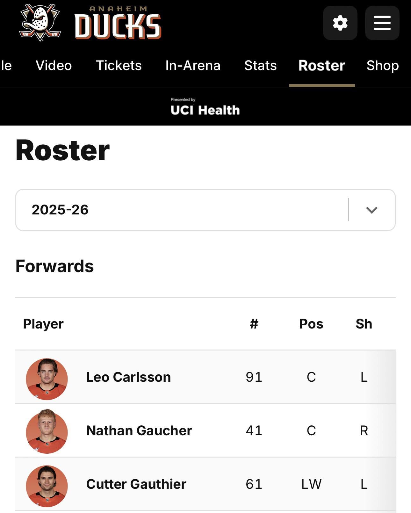The image size is (411, 513).
Task: Open the Shop tab
Action: [x=382, y=66]
